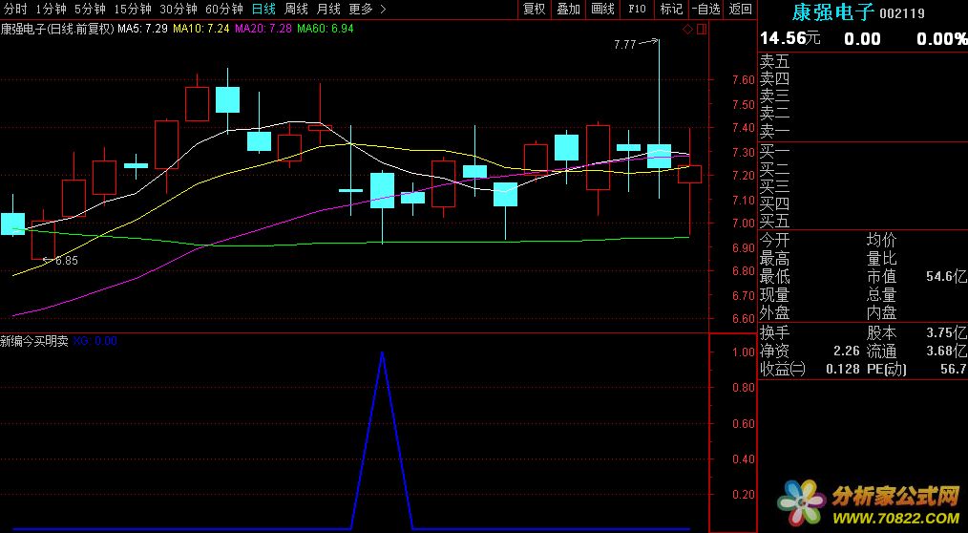Select the 1分钟 period tab

point(51,9)
